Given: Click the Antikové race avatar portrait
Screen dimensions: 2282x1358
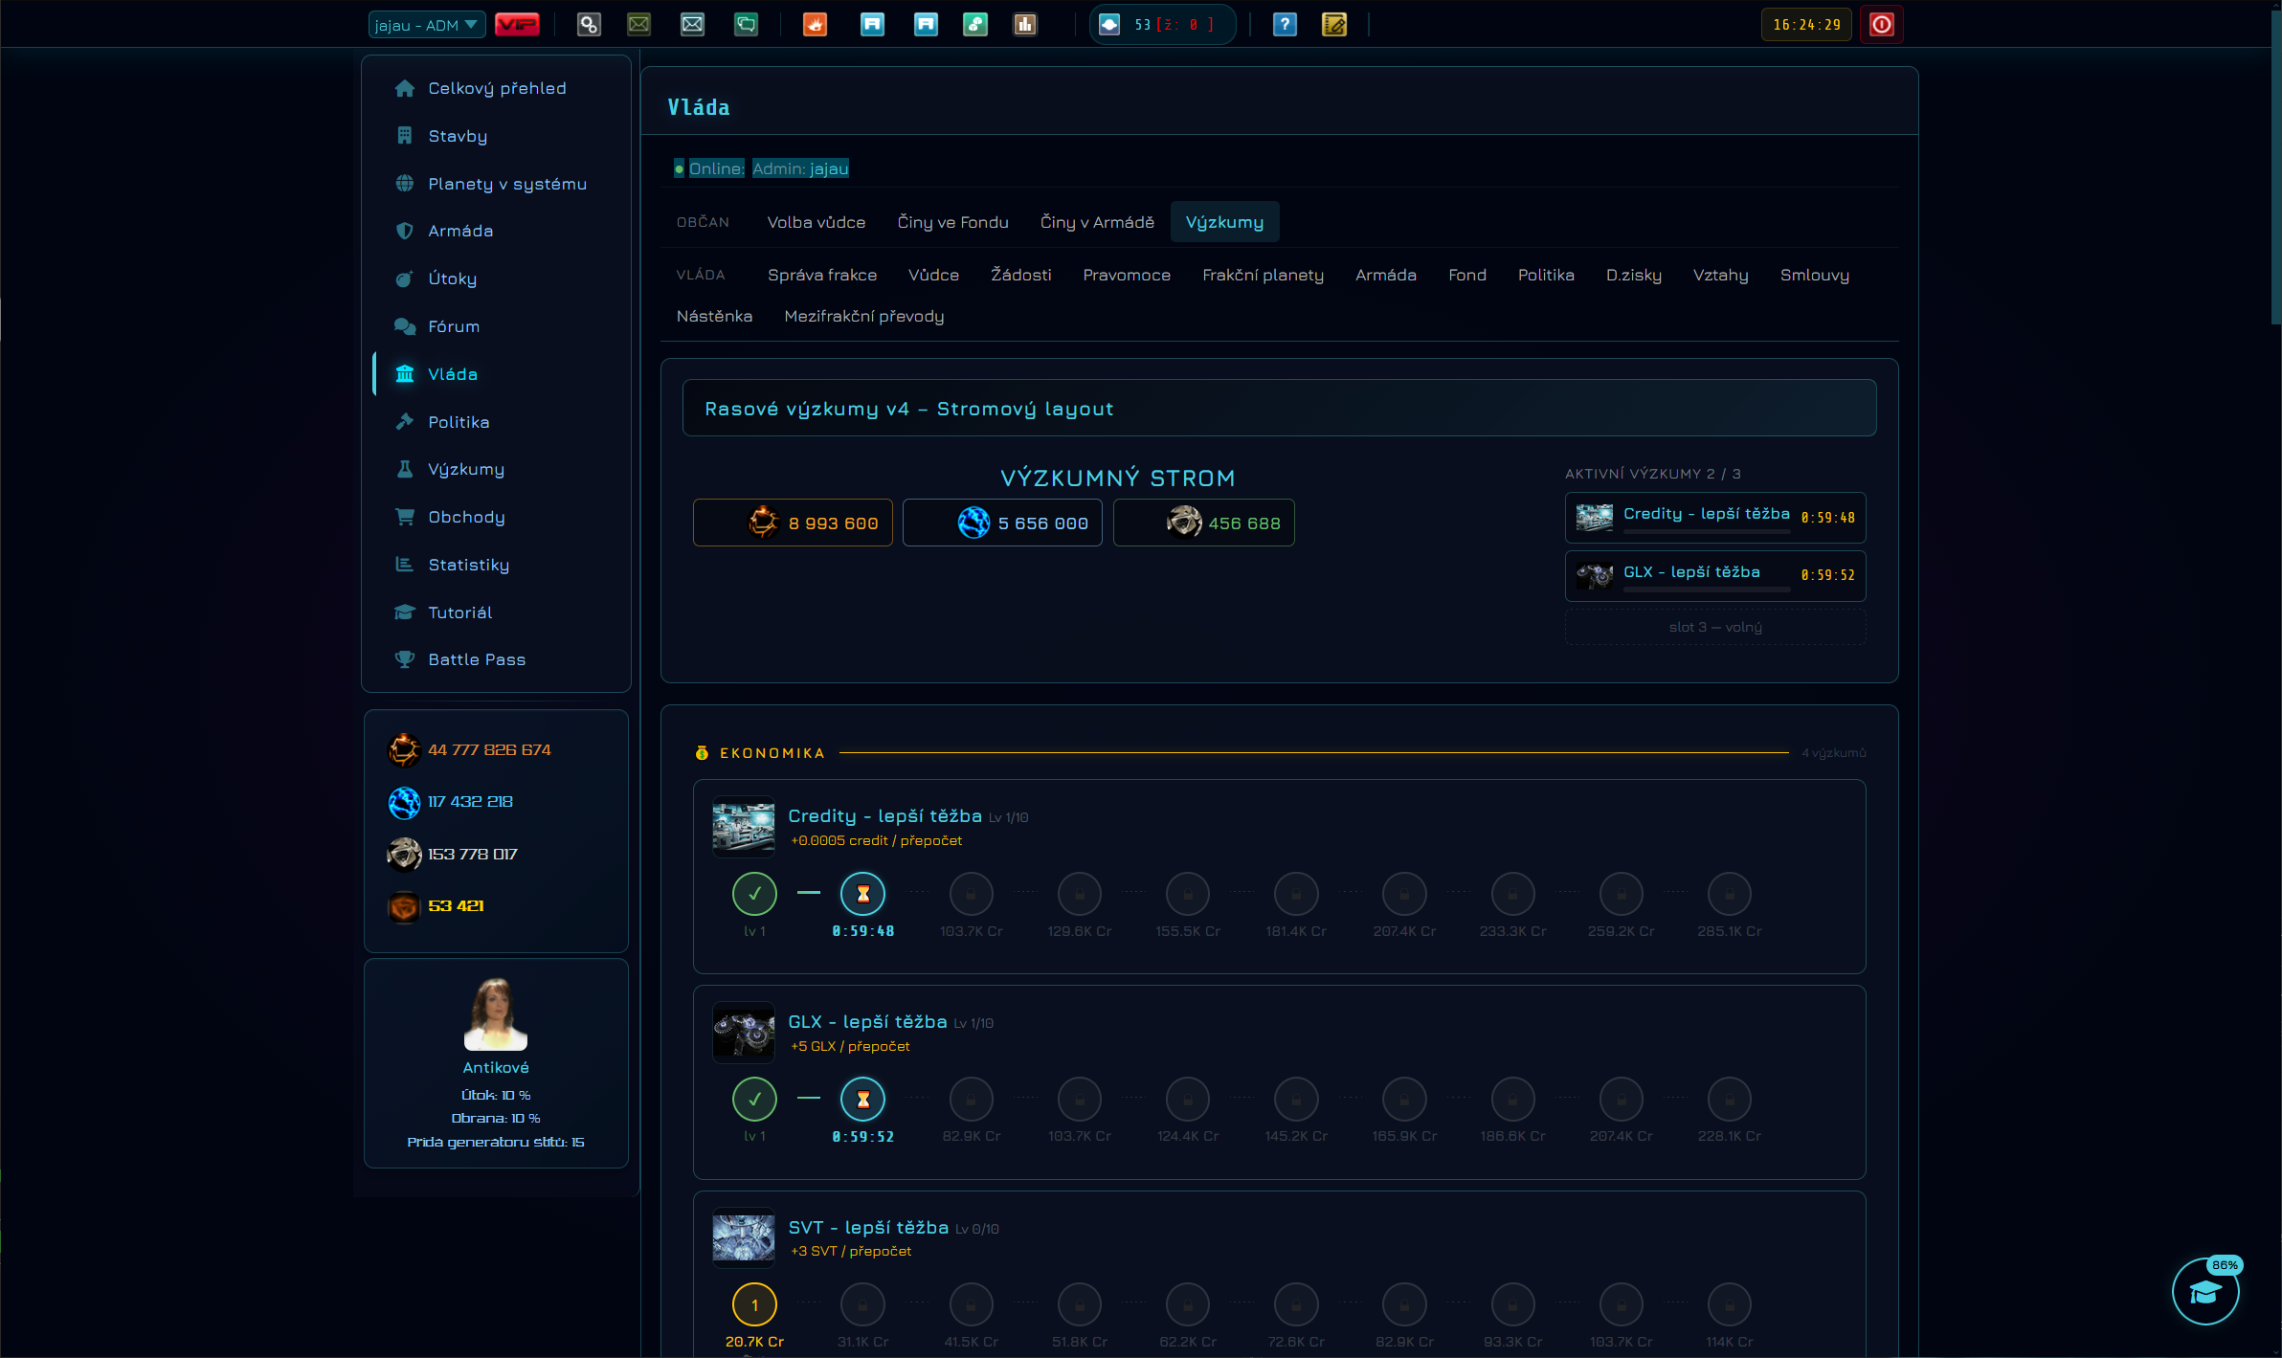Looking at the screenshot, I should click(x=496, y=1013).
